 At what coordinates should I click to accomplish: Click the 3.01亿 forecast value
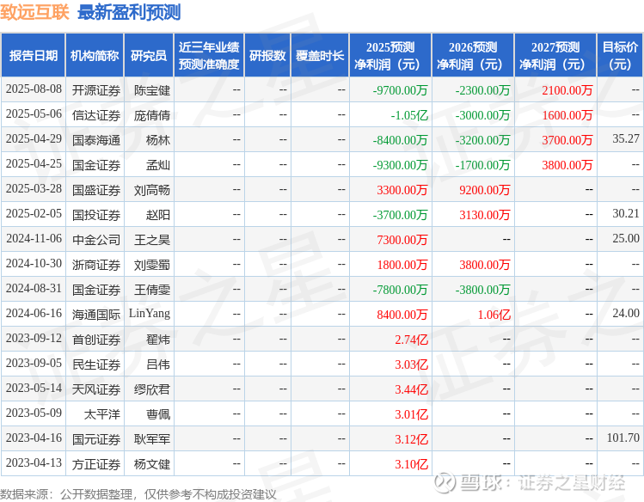tap(412, 414)
